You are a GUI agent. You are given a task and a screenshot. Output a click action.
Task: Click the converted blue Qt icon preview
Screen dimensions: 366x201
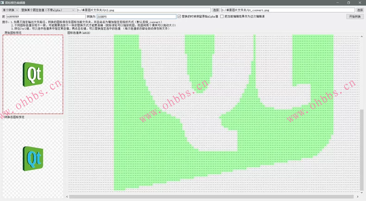(x=33, y=159)
